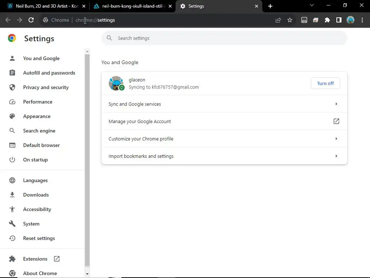Close the neil-burn-kong-skull-island tab
This screenshot has width=370, height=278.
(x=170, y=6)
